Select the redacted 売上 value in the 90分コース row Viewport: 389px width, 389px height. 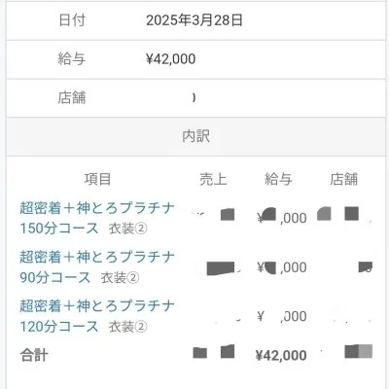tap(221, 267)
